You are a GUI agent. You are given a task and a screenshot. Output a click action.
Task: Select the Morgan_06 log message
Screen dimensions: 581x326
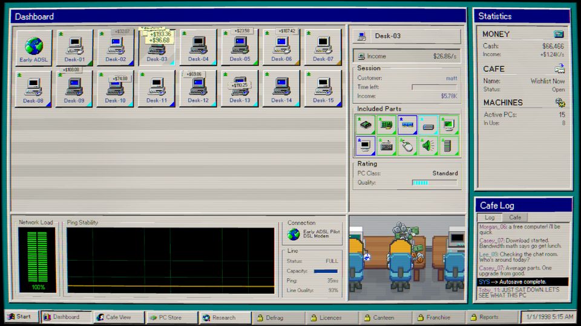[523, 229]
